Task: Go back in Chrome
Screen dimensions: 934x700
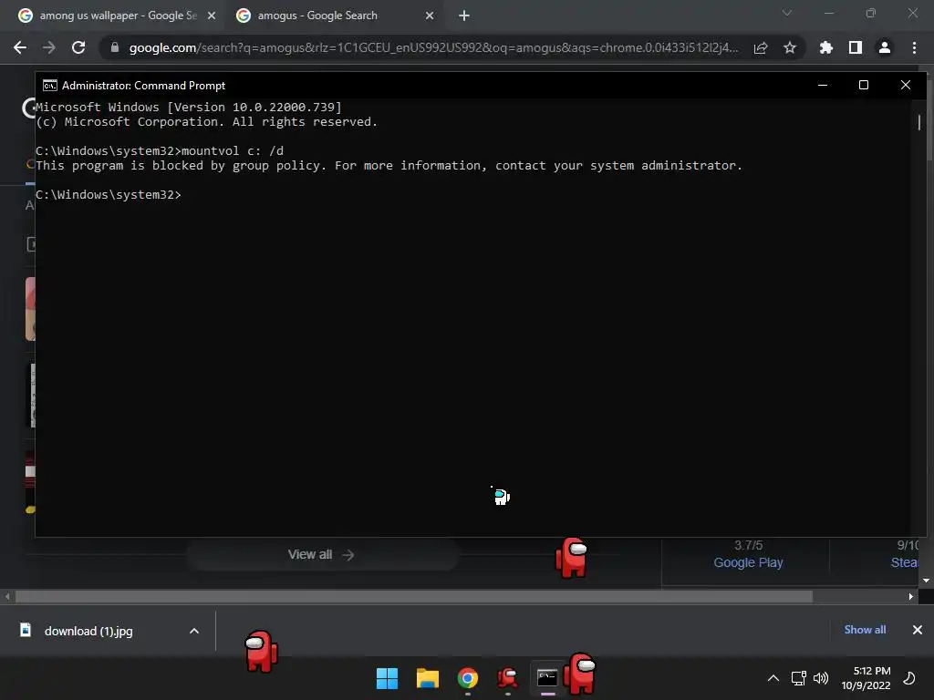Action: tap(20, 47)
